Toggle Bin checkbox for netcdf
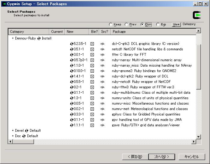The width and height of the screenshot is (210, 164). tap(92, 49)
